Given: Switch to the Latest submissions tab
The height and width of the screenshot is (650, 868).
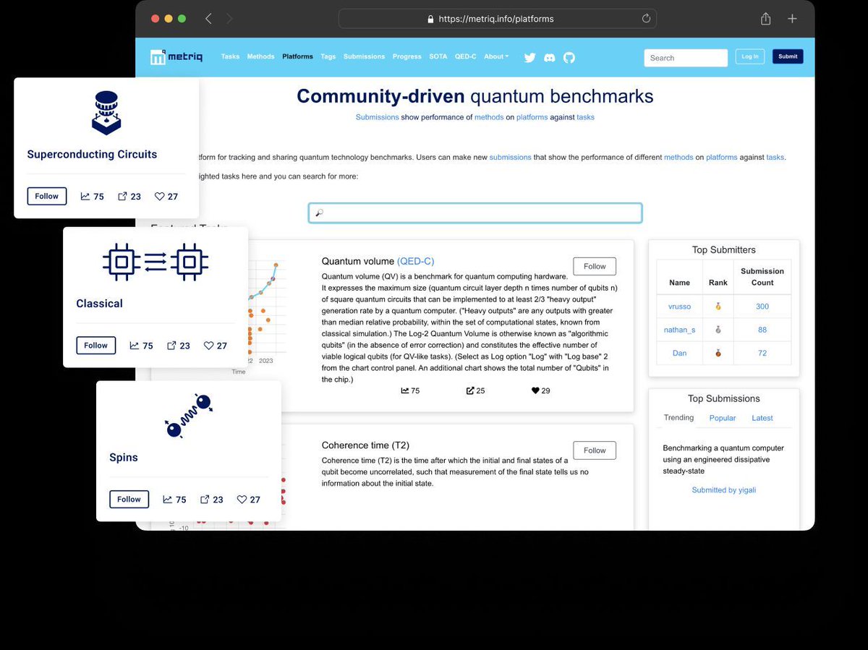Looking at the screenshot, I should coord(762,418).
